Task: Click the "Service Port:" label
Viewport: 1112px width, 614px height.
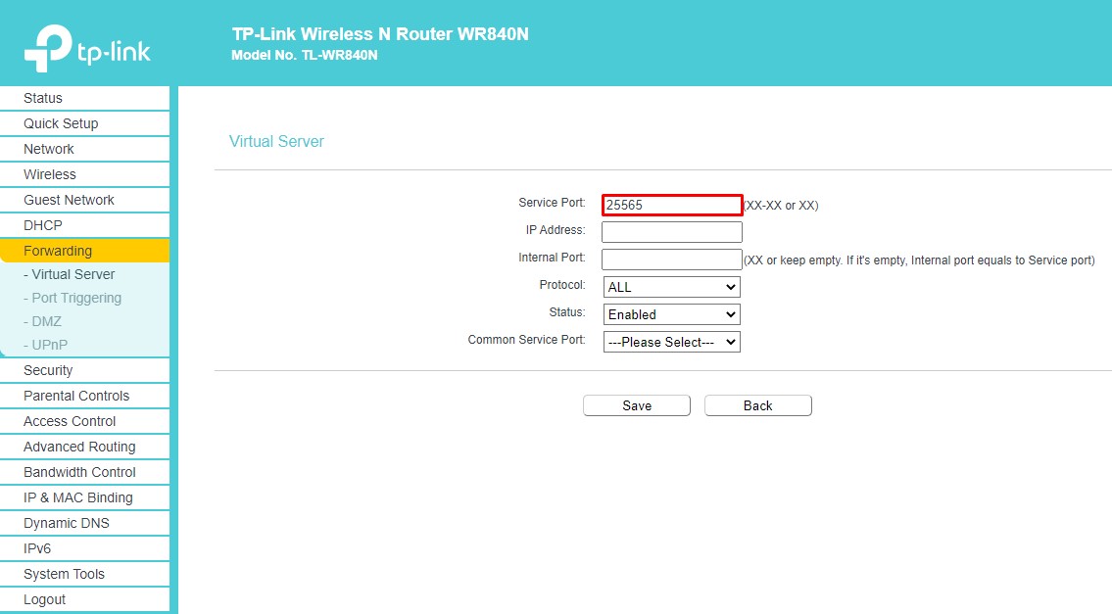Action: tap(552, 203)
